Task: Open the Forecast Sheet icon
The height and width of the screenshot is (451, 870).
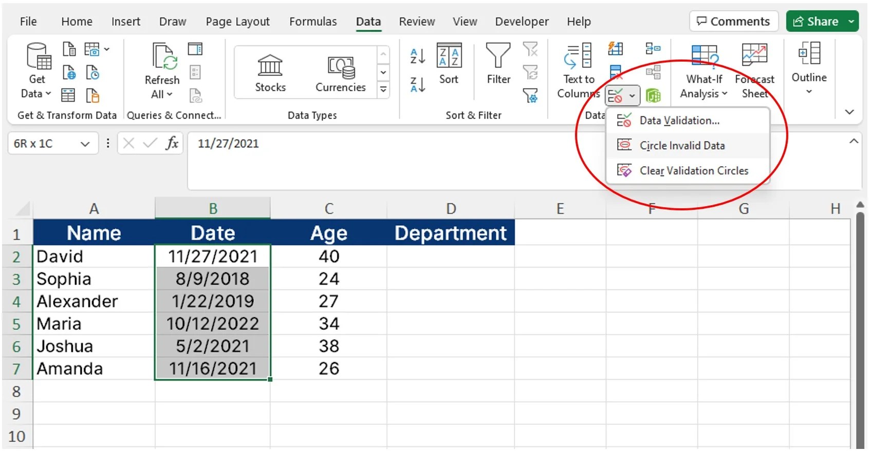Action: tap(754, 54)
